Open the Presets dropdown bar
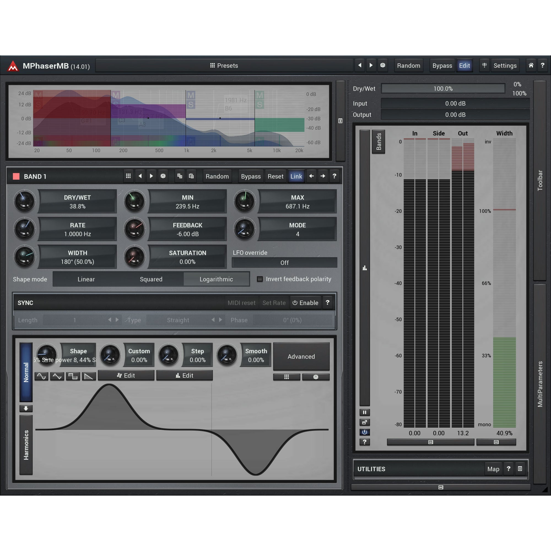The image size is (551, 551). 224,65
